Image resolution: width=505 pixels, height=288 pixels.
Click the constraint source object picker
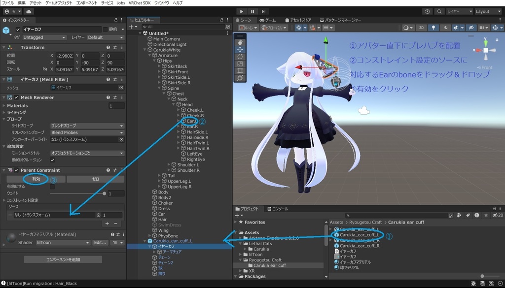[x=98, y=215]
